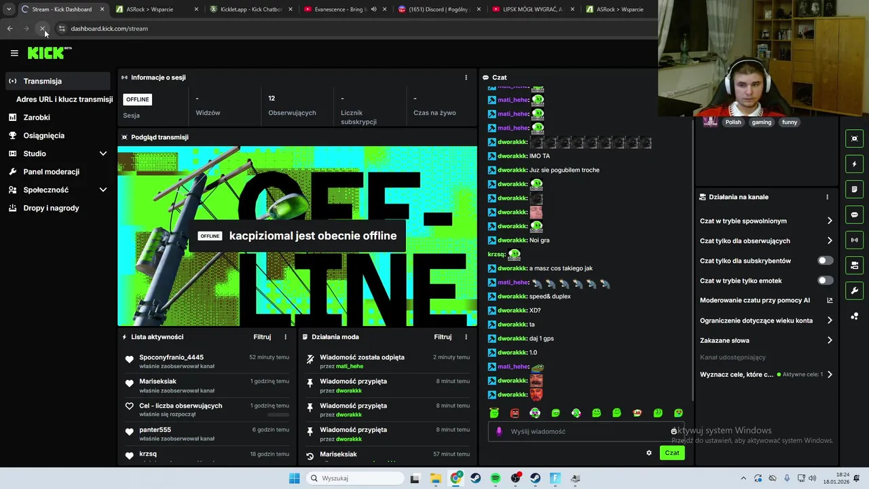Open Spotify from the taskbar
Image resolution: width=869 pixels, height=489 pixels.
pyautogui.click(x=496, y=478)
